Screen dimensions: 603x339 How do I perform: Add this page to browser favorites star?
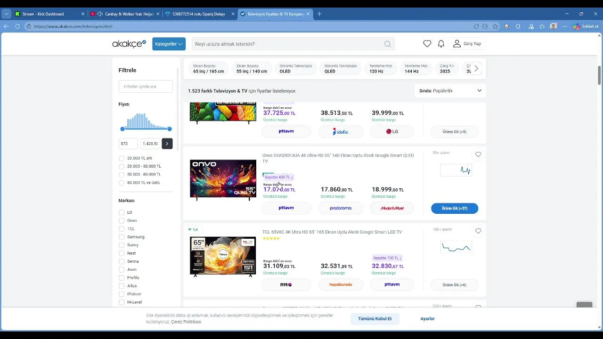(x=496, y=26)
